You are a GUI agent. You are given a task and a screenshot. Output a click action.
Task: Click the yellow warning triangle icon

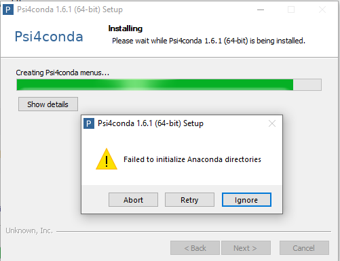[107, 159]
